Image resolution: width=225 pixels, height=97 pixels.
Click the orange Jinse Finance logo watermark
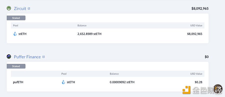click(186, 90)
